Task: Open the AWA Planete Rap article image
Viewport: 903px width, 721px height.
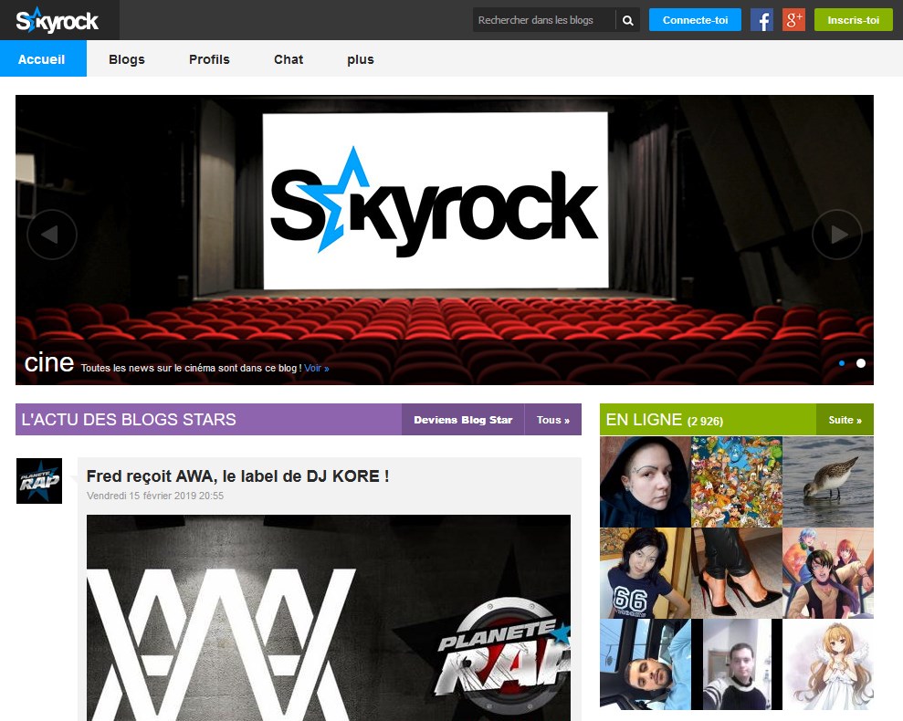Action: pyautogui.click(x=329, y=617)
